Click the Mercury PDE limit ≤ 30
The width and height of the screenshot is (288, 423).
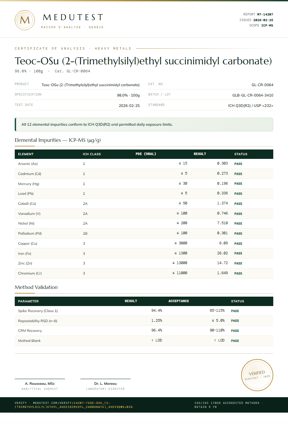(183, 184)
